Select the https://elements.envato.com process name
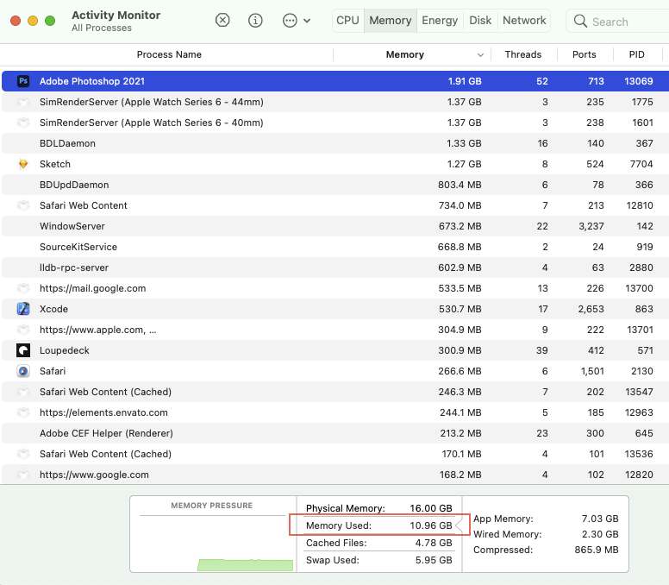The width and height of the screenshot is (669, 585). tap(103, 412)
